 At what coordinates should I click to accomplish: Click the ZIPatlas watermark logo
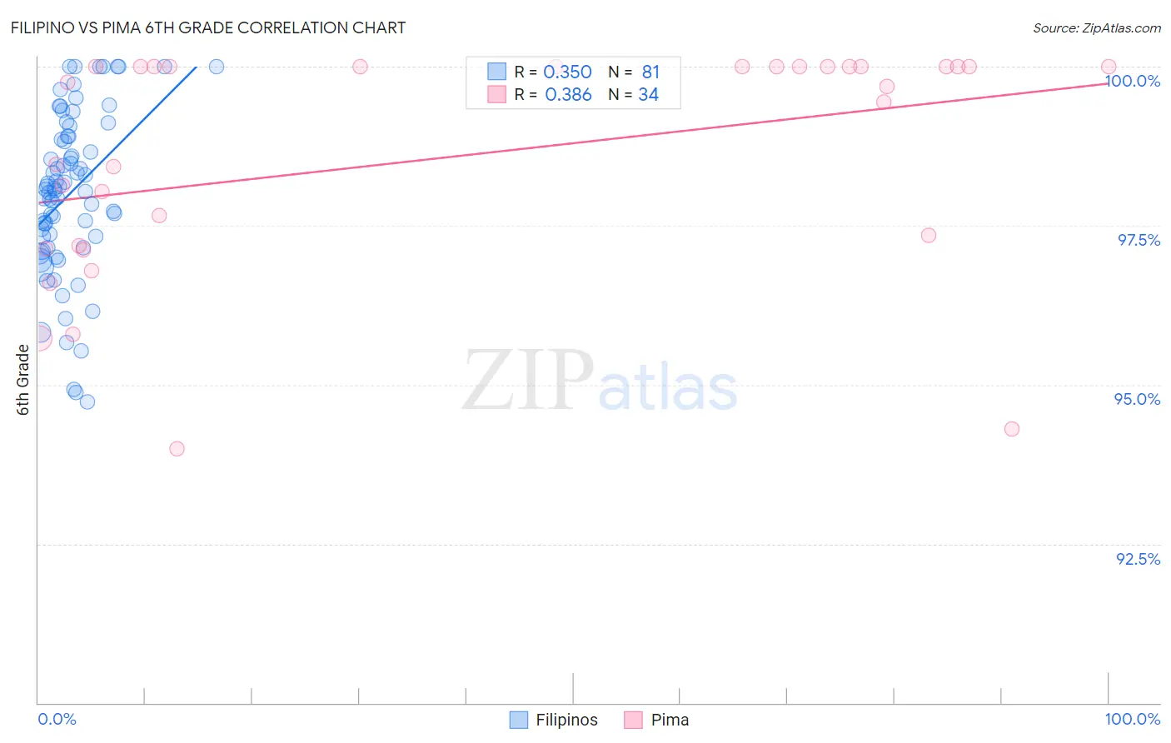(x=599, y=381)
